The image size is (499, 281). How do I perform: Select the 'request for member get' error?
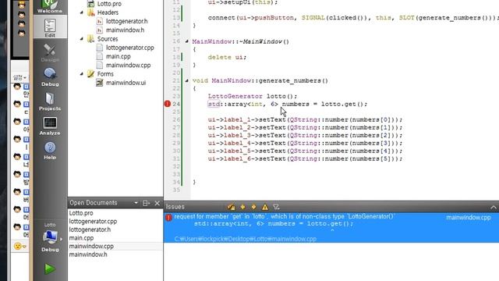(331, 228)
